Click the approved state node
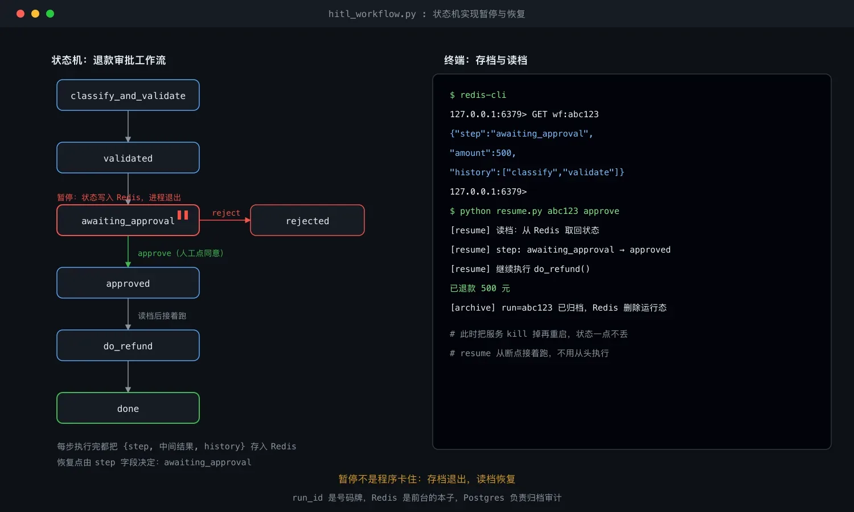The image size is (854, 512). (128, 283)
